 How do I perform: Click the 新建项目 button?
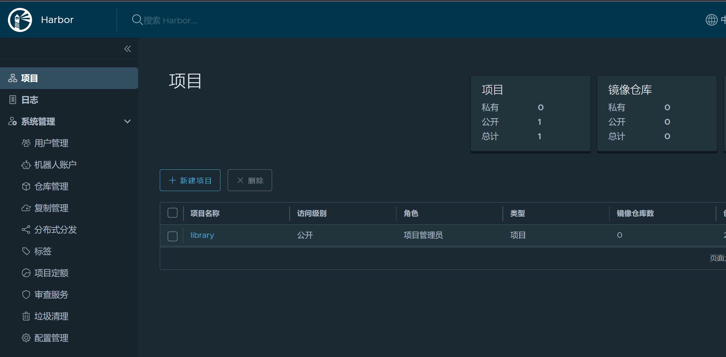[190, 180]
